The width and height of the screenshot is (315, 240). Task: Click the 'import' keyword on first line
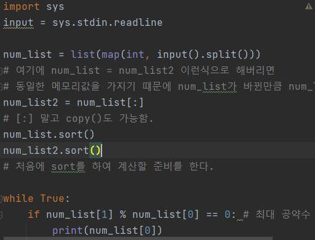(22, 7)
